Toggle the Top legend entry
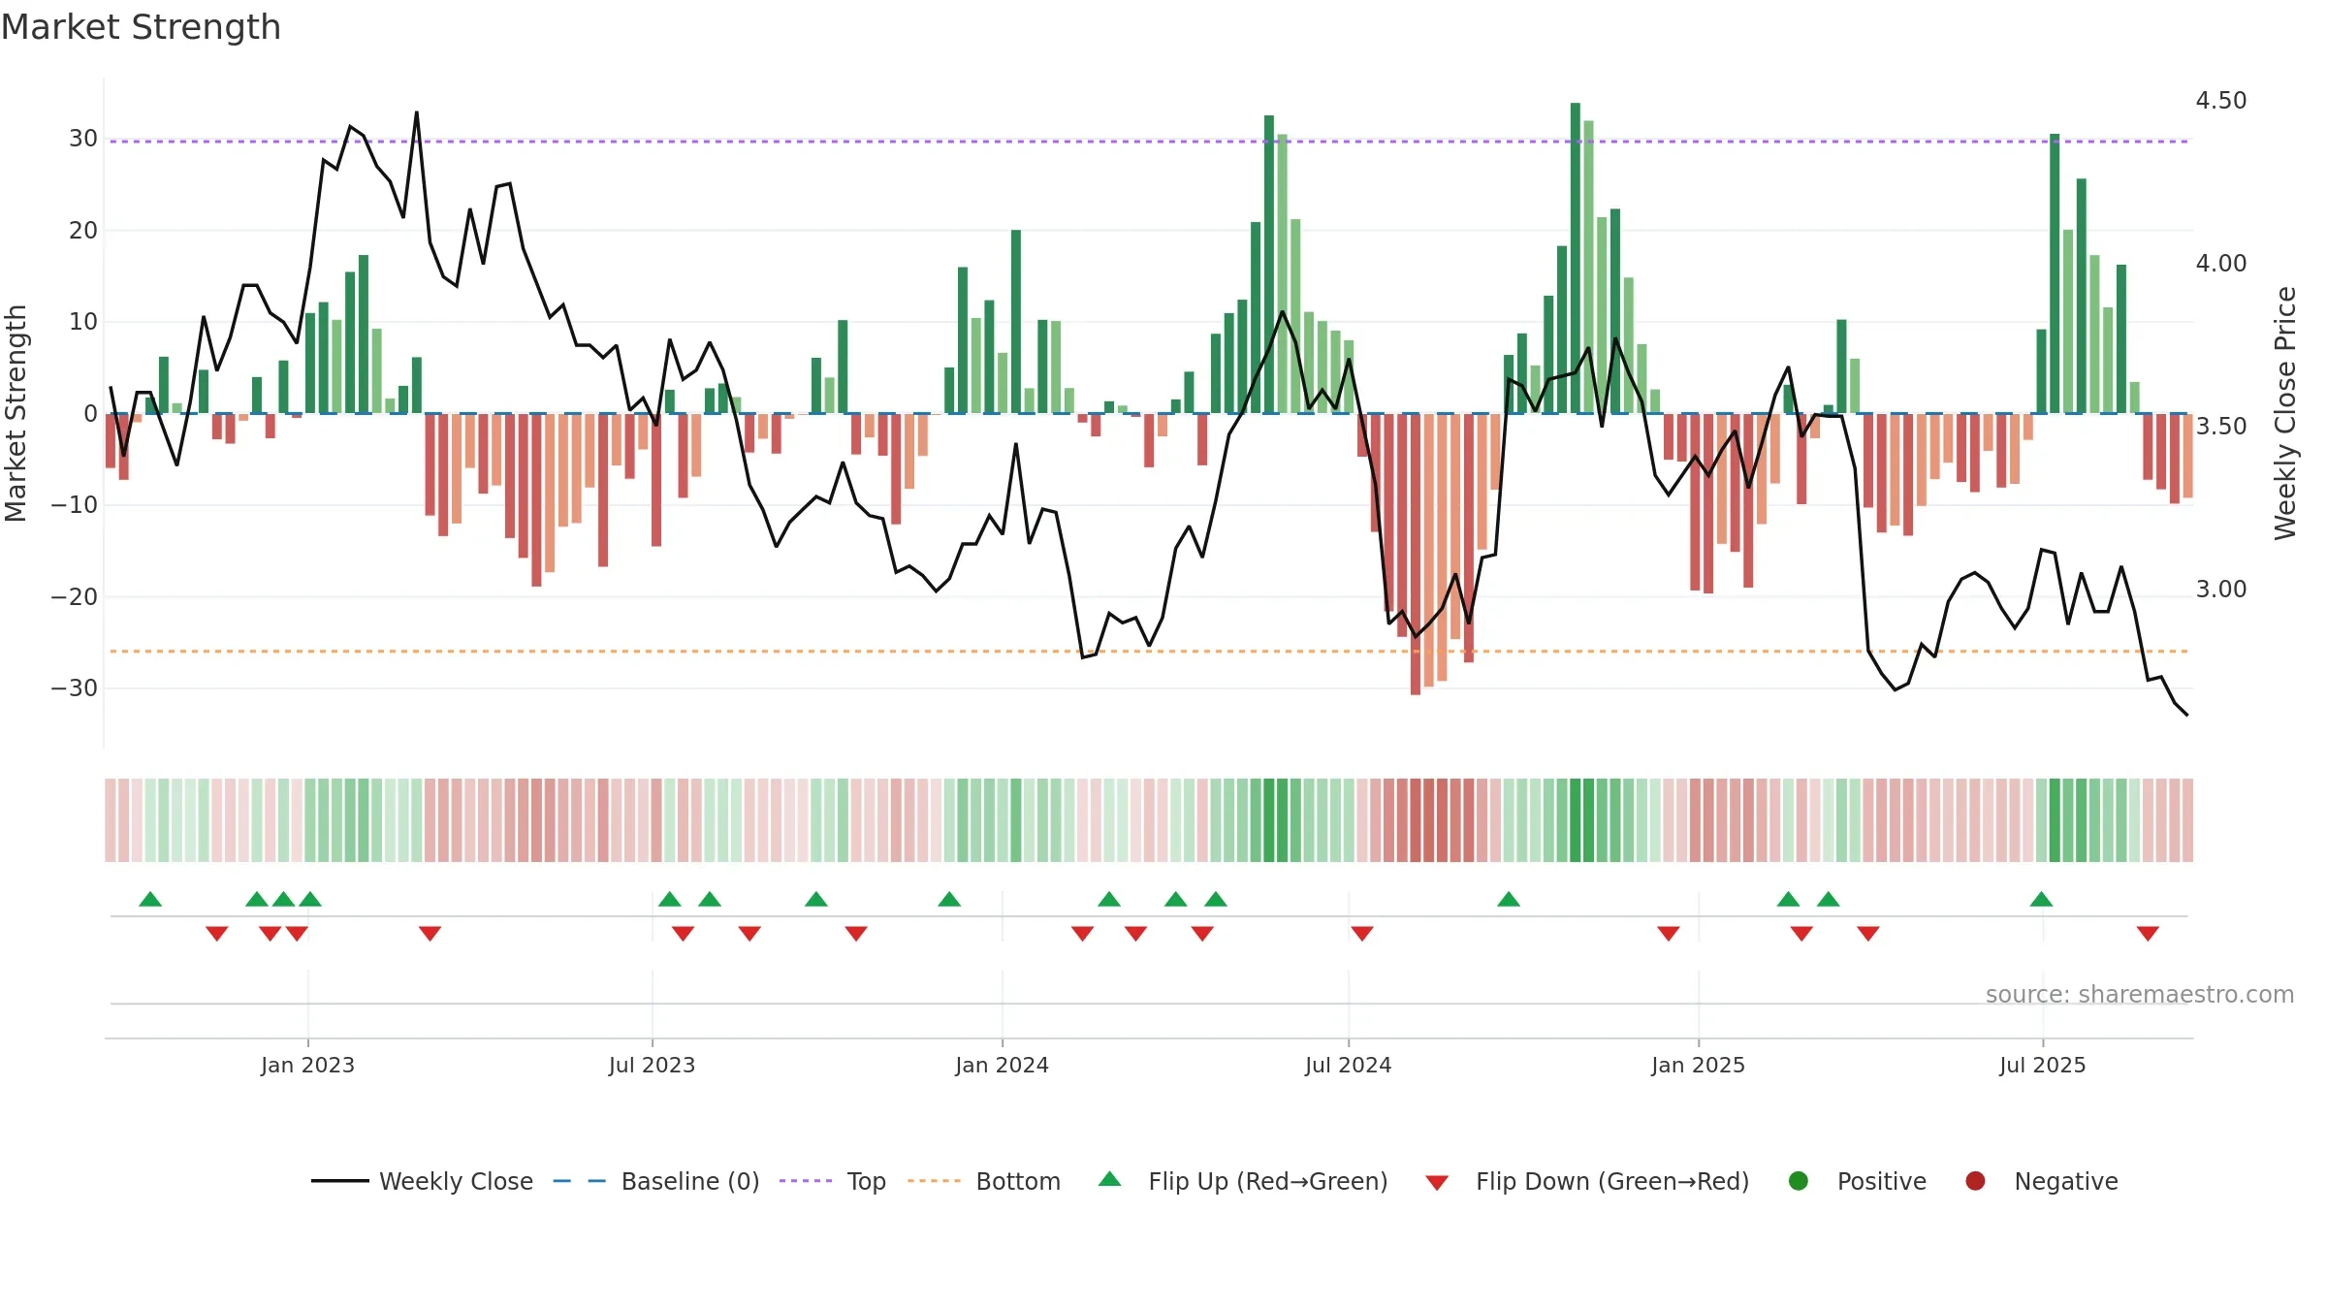 pos(833,1181)
